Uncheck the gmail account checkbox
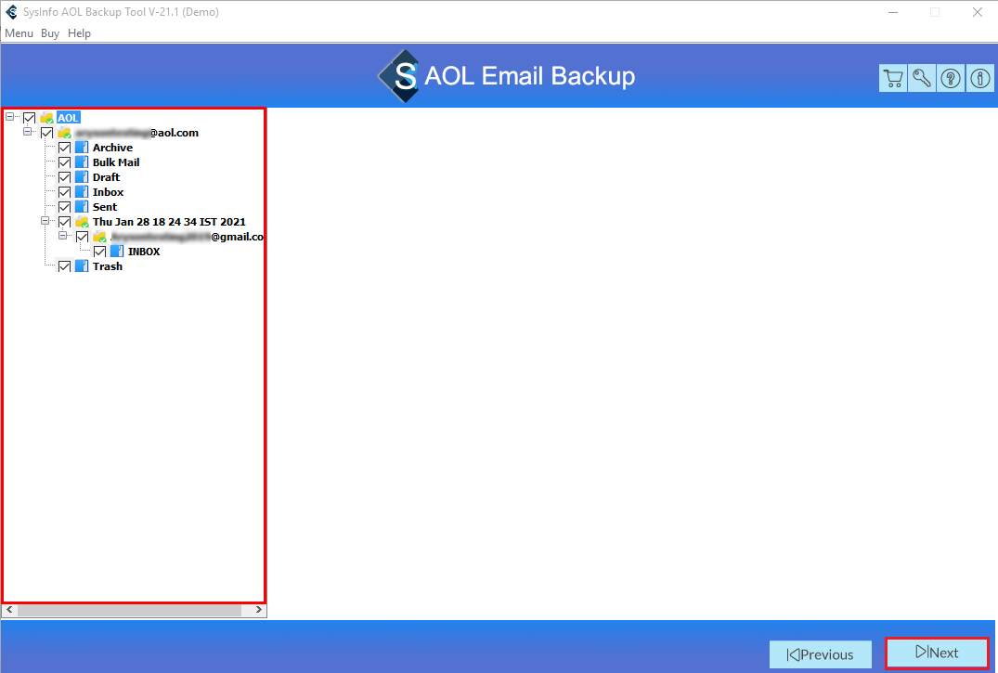 82,237
